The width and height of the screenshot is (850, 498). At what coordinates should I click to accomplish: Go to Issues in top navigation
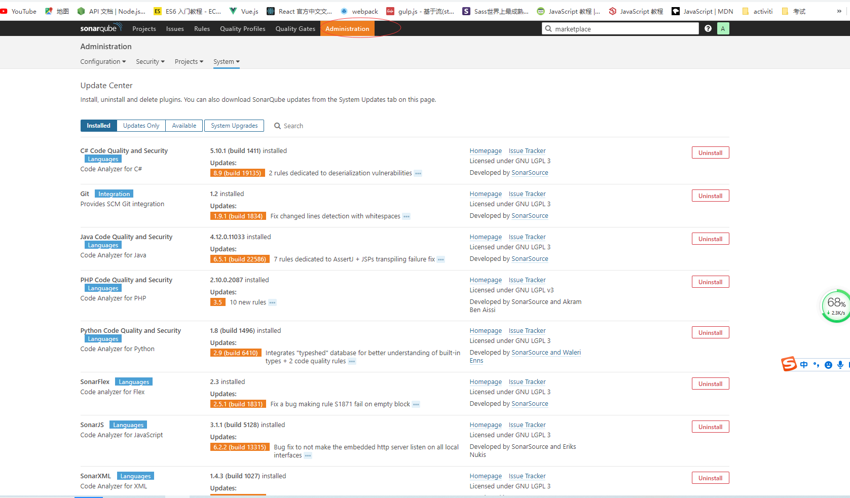coord(175,29)
